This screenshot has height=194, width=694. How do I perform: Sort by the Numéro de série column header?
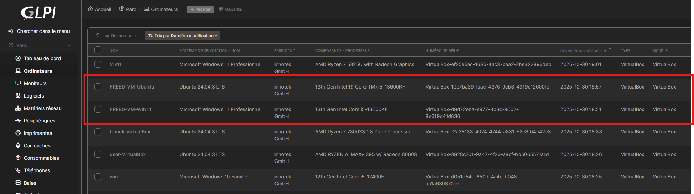442,50
